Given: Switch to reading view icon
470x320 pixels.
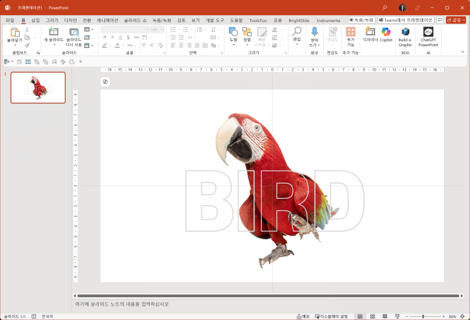Looking at the screenshot, I should tap(385, 316).
